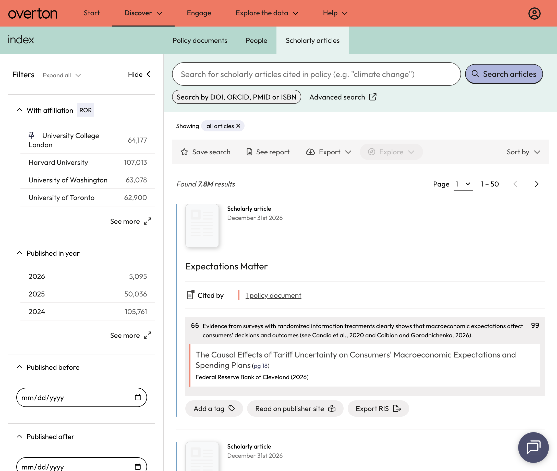The height and width of the screenshot is (471, 557).
Task: Open the Advanced search external link icon
Action: click(373, 97)
